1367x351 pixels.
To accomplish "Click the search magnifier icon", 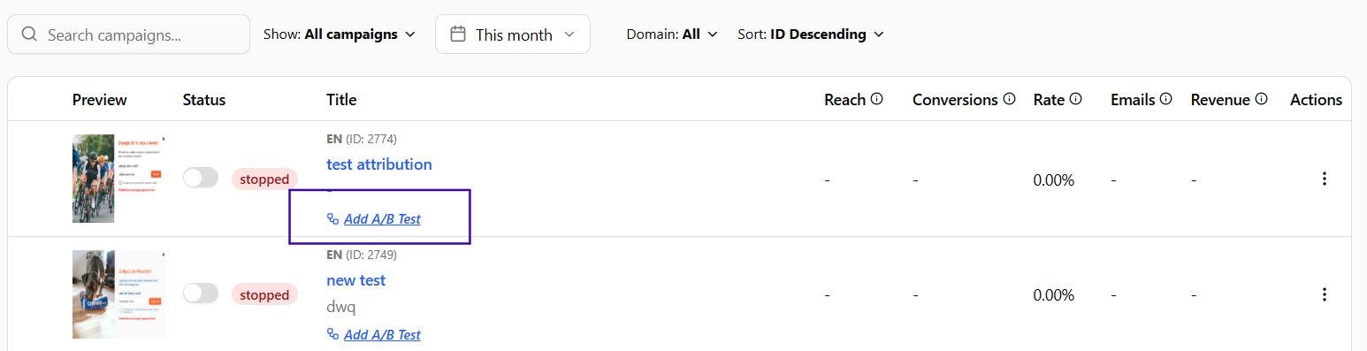I will (x=29, y=34).
